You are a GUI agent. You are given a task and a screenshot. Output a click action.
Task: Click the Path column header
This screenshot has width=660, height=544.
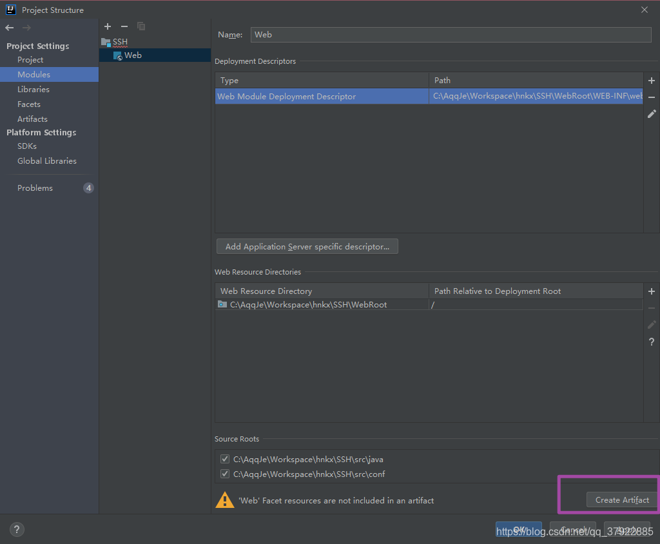[536, 80]
